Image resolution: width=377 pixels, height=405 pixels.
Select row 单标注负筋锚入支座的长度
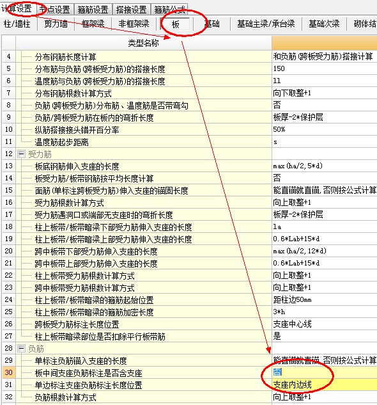coord(144,361)
